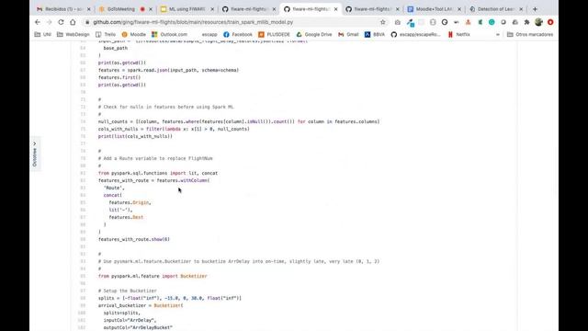
Task: Click the comment '# Setup the Bucketizer'
Action: 128,291
